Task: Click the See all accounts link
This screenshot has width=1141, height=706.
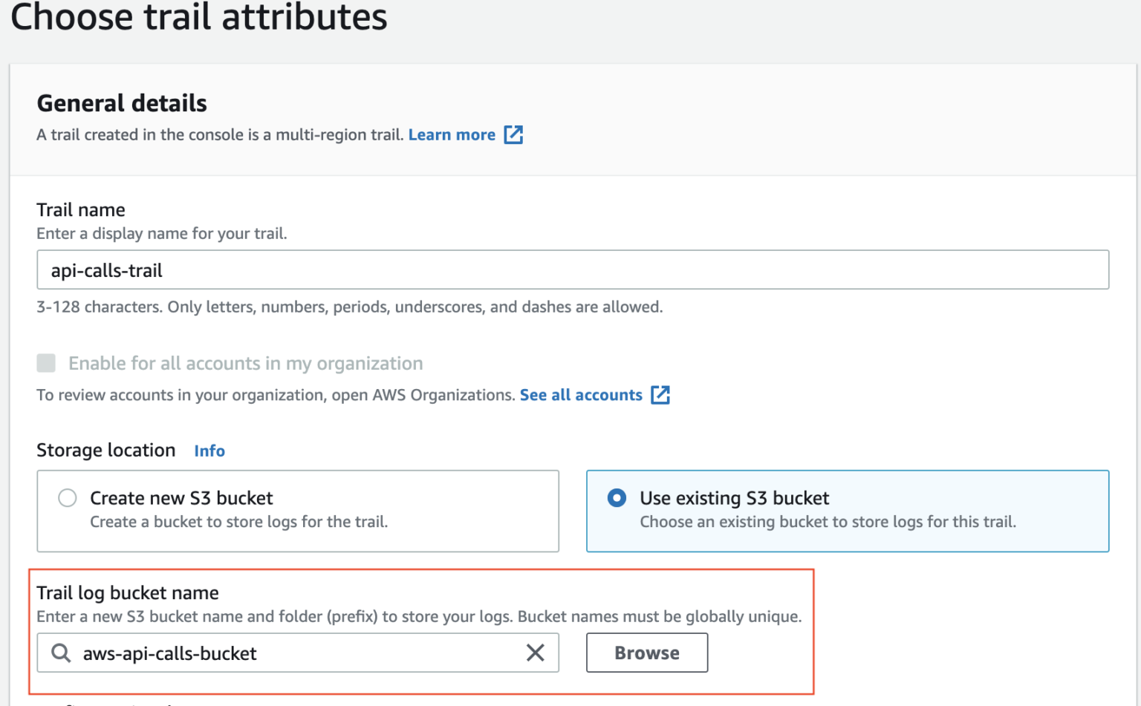Action: click(x=580, y=394)
